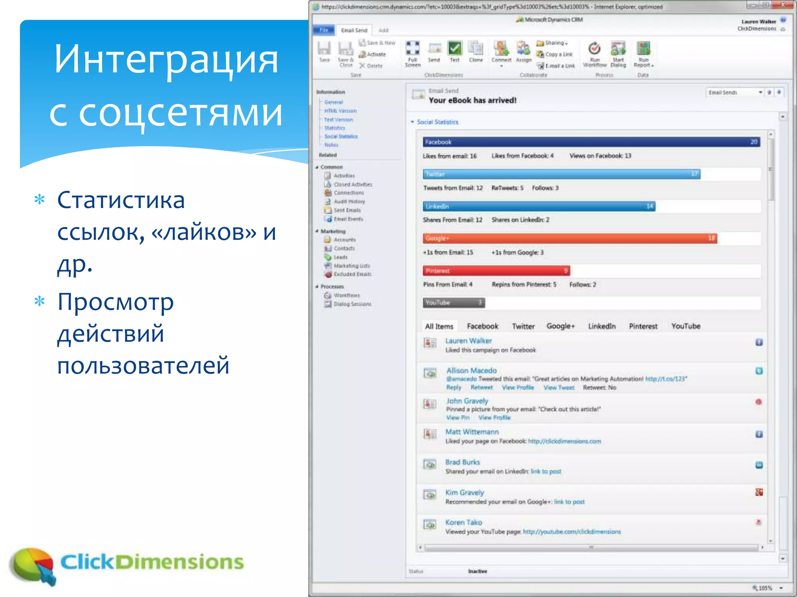Click the contact icon beside Matt Wittemann
Viewport: 797px width, 597px height.
point(430,434)
